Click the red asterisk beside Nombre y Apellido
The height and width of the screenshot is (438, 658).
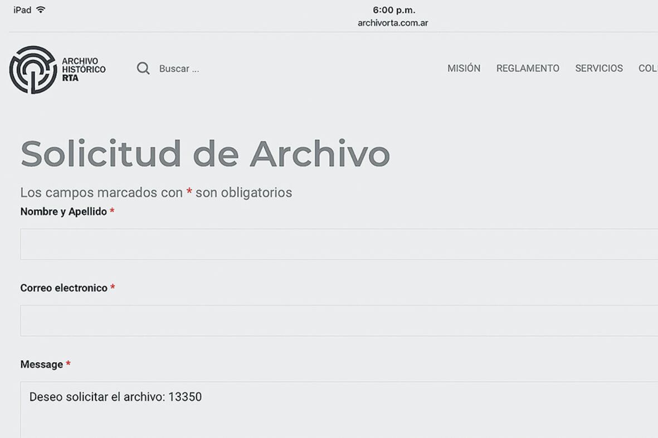tap(112, 211)
